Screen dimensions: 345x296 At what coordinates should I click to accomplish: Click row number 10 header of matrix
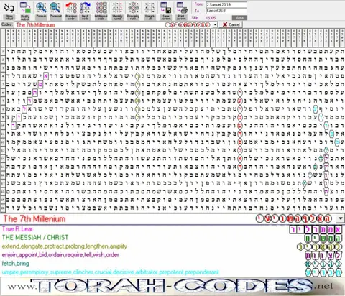coord(3,125)
